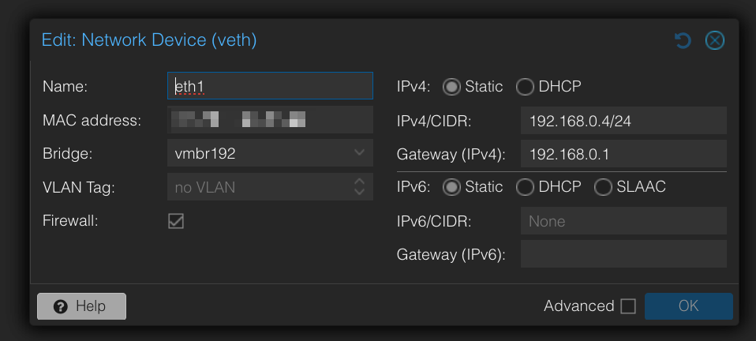Click the Gateway (IPv4) field

point(623,154)
